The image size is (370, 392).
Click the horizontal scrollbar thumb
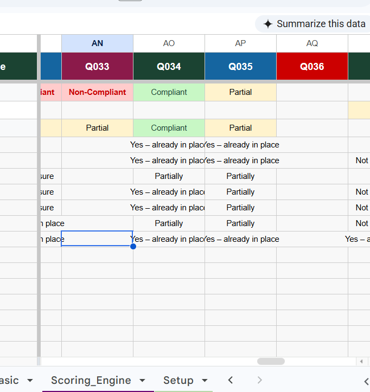point(271,361)
